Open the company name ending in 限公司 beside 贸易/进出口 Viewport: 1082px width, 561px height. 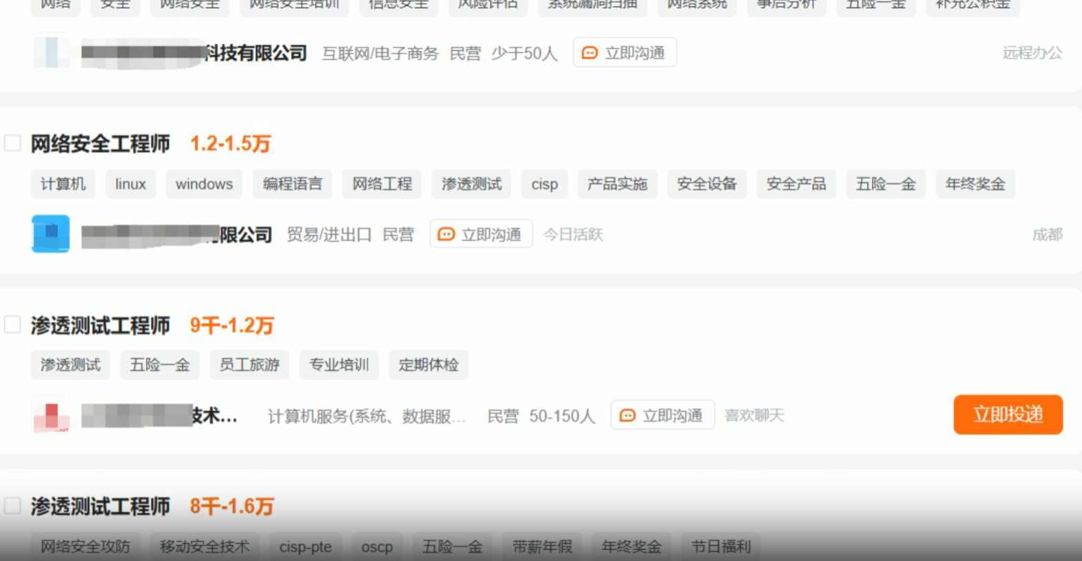click(x=176, y=235)
